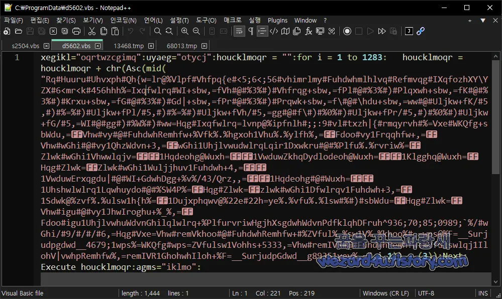Start macro recording with the record button
The height and width of the screenshot is (299, 502).
pyautogui.click(x=347, y=31)
